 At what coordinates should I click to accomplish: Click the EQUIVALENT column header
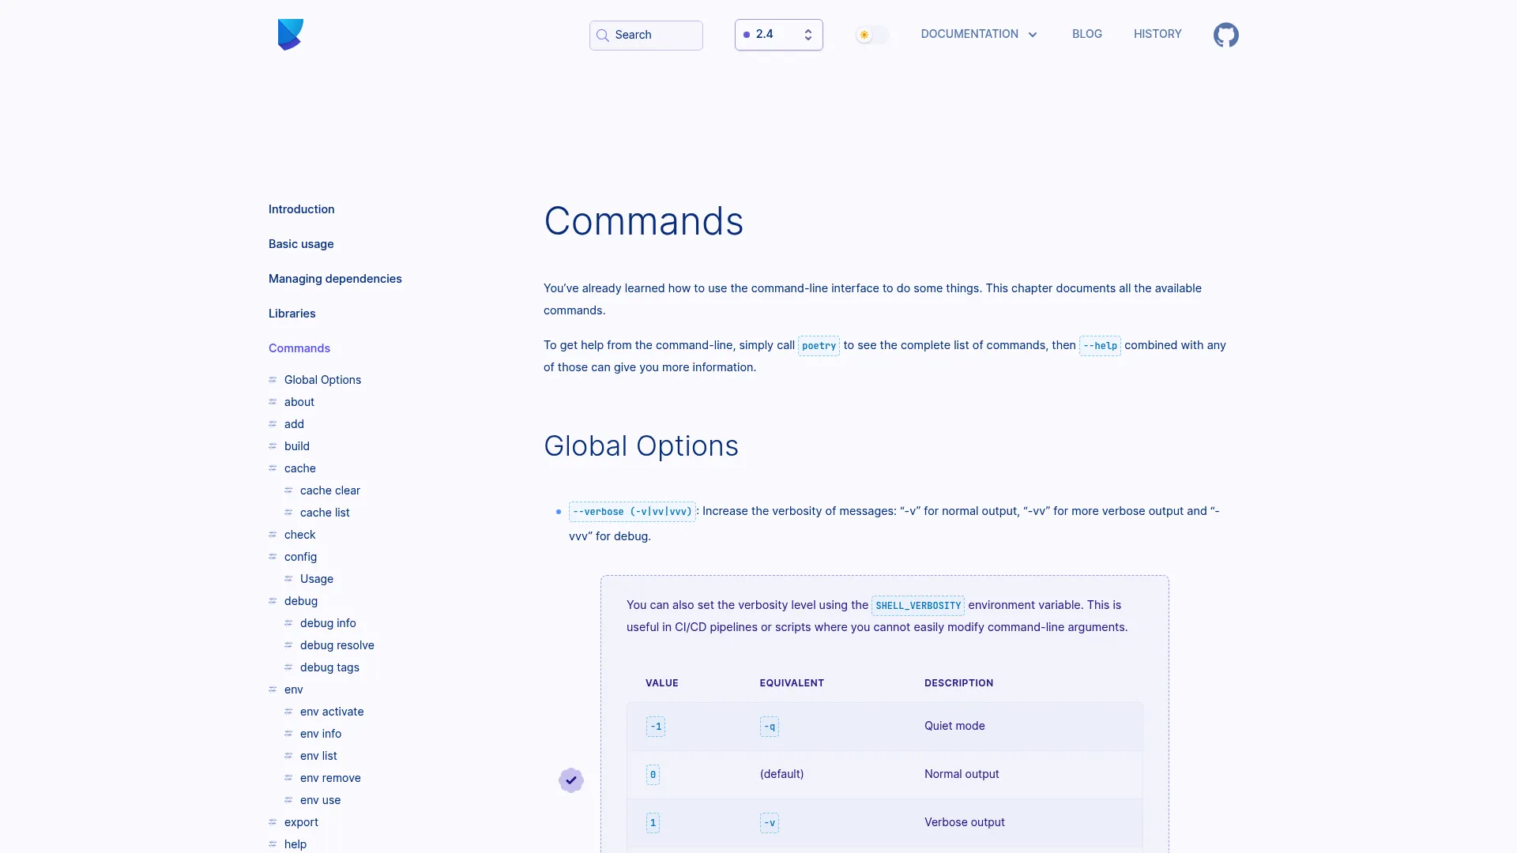pyautogui.click(x=792, y=683)
